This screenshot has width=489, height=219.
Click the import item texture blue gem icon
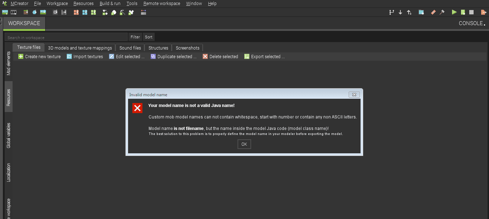click(x=34, y=12)
